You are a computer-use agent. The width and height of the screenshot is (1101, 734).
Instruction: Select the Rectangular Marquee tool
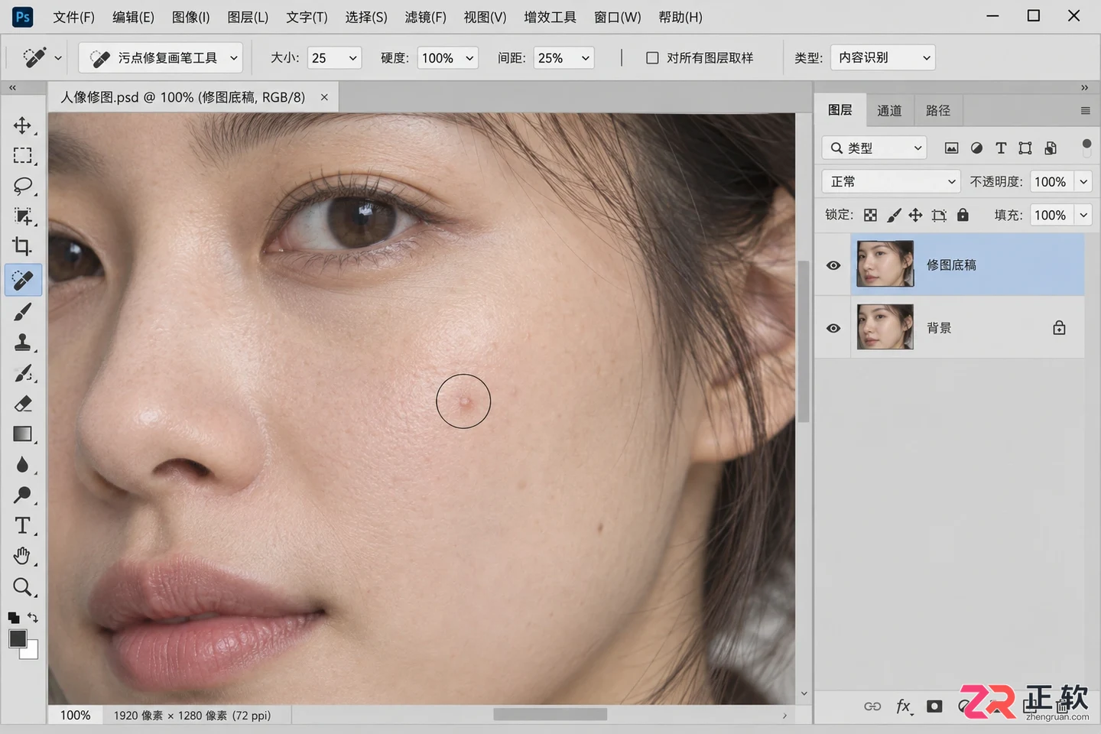[x=23, y=156]
